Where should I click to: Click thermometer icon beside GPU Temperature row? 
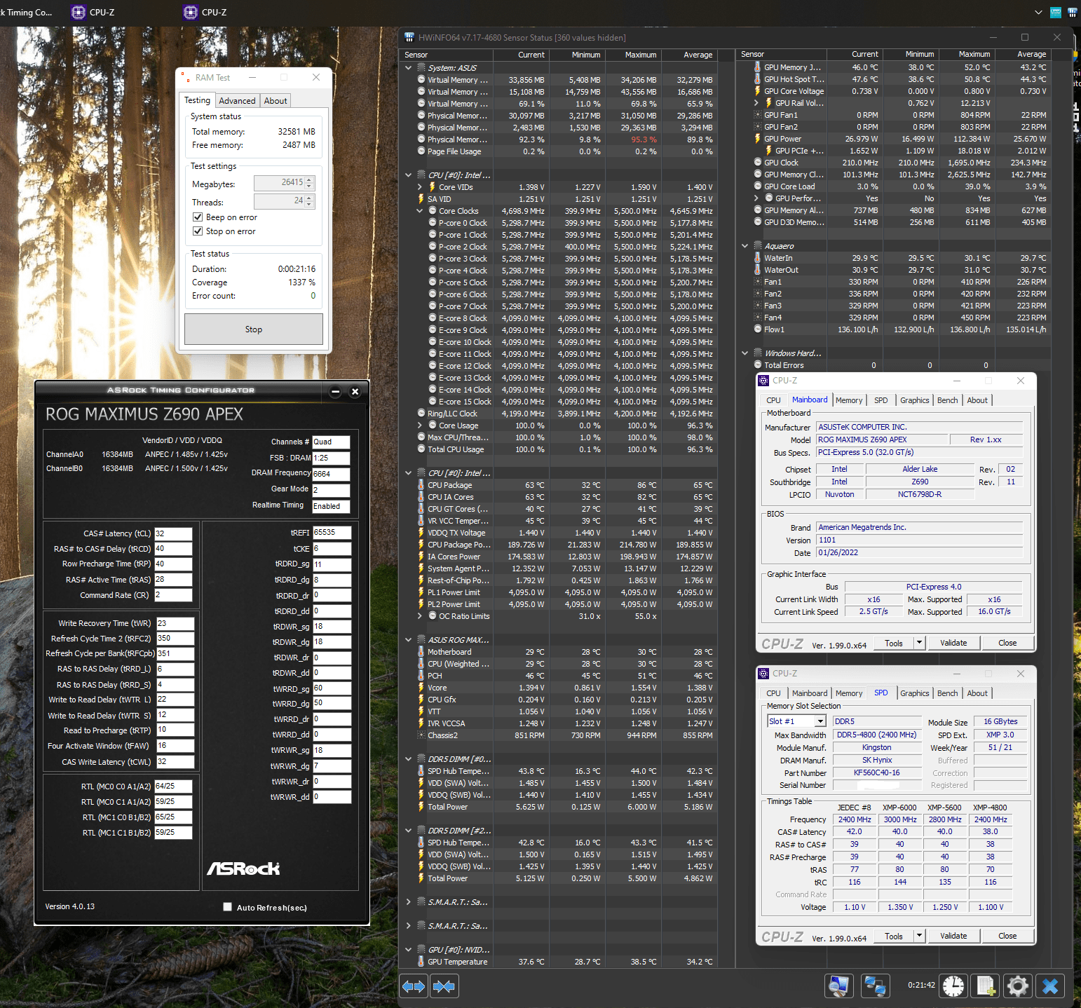click(421, 962)
